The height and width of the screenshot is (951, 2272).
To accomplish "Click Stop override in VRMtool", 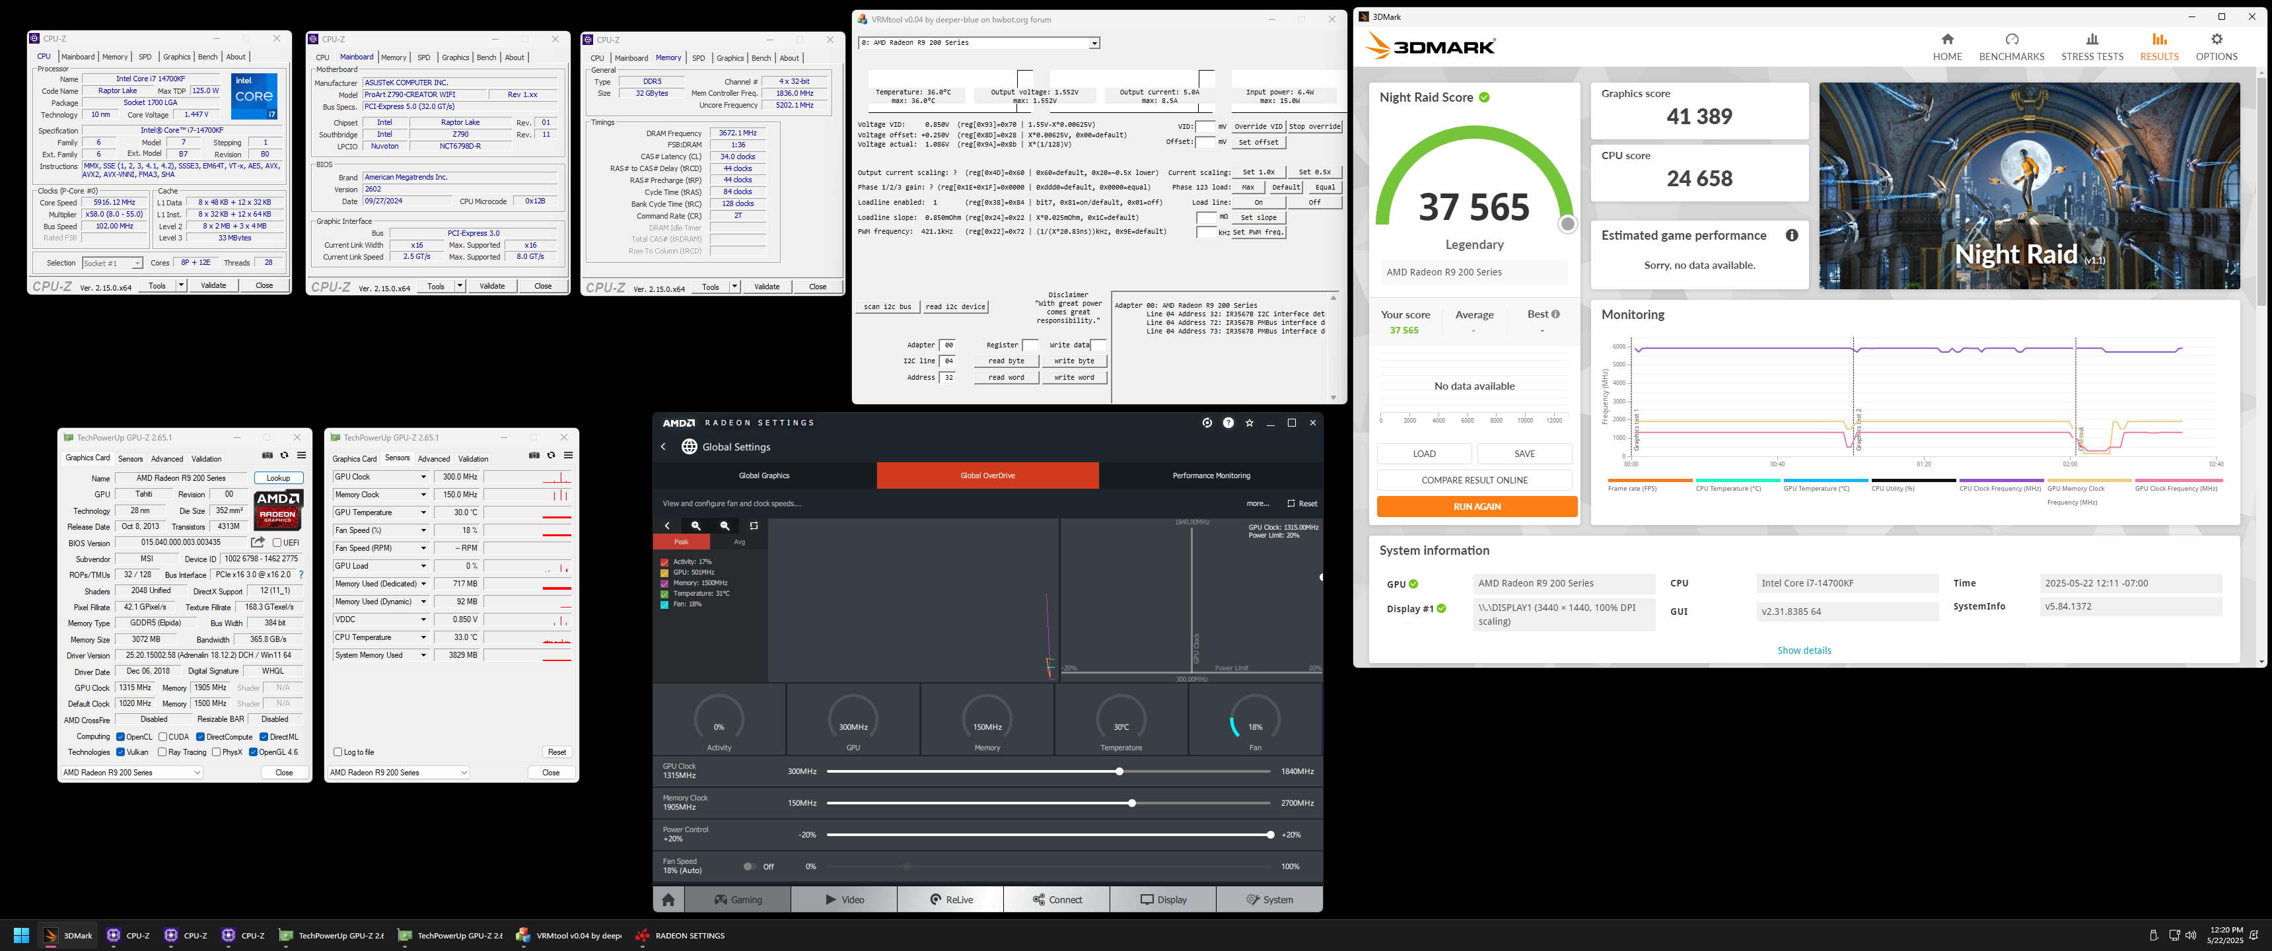I will [x=1314, y=127].
